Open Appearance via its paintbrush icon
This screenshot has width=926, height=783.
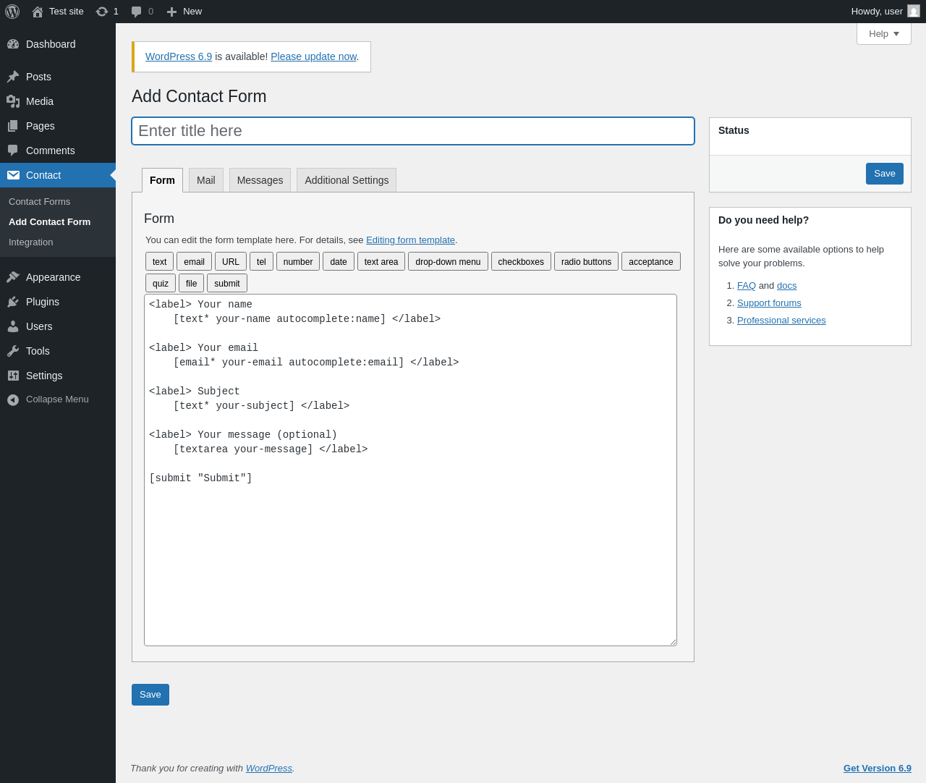pyautogui.click(x=13, y=277)
